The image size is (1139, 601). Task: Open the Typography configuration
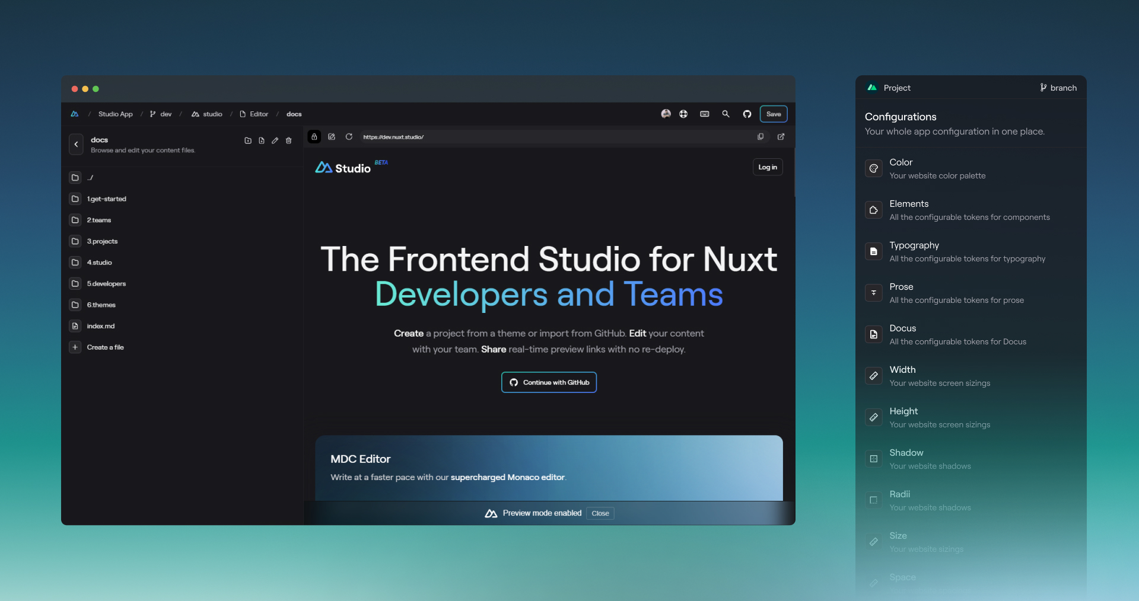(x=971, y=251)
